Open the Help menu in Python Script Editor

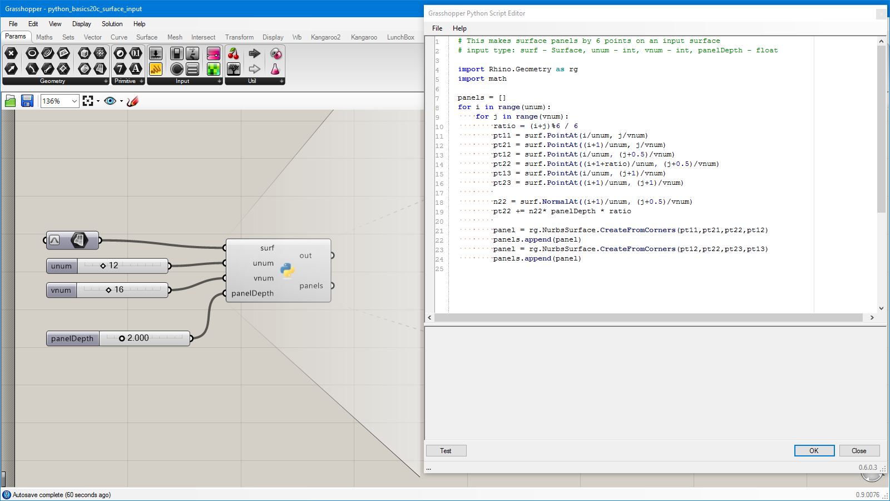459,28
